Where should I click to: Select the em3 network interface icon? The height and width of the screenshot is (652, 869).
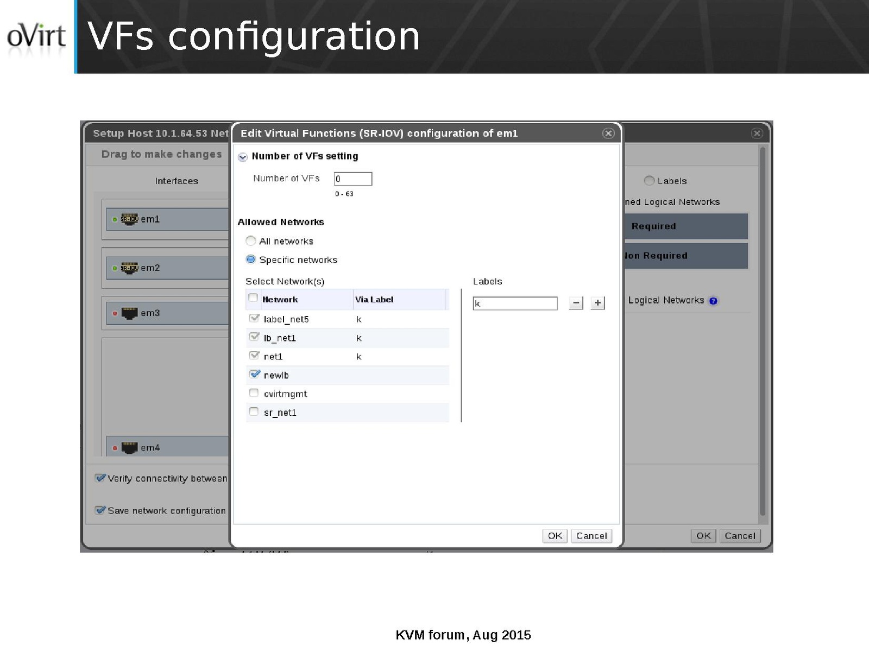(x=129, y=313)
